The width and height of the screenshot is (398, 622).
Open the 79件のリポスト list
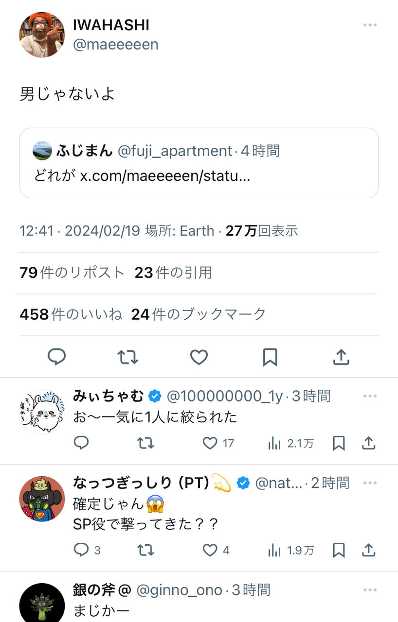[72, 273]
